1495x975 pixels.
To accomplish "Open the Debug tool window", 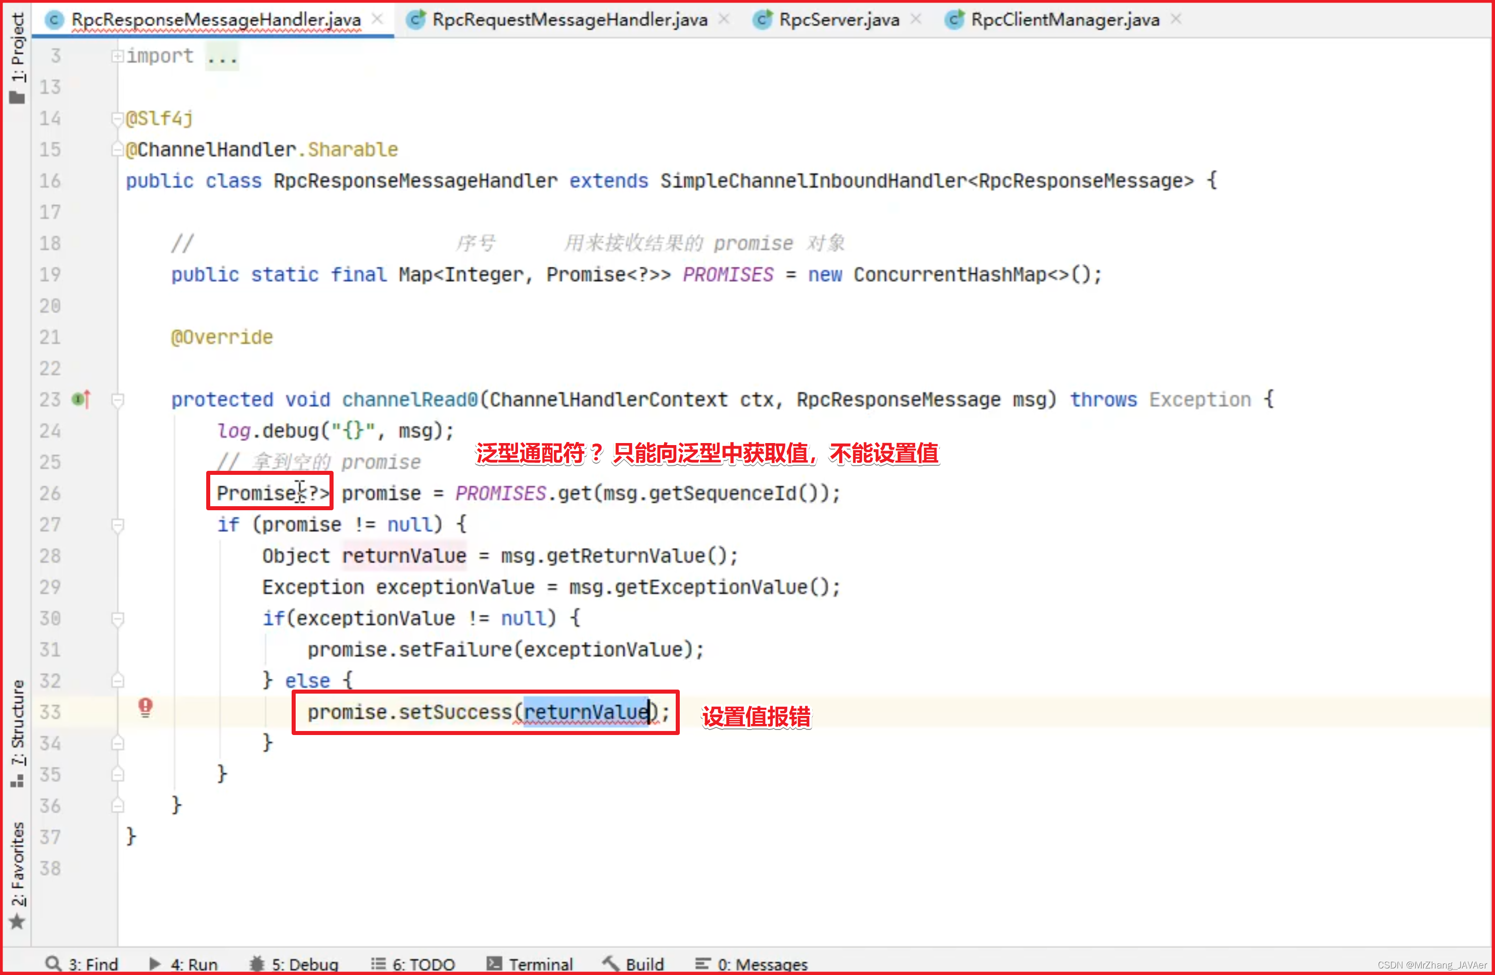I will [x=294, y=964].
